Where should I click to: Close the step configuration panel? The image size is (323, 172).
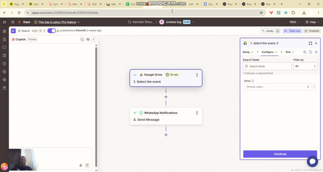coord(316,43)
